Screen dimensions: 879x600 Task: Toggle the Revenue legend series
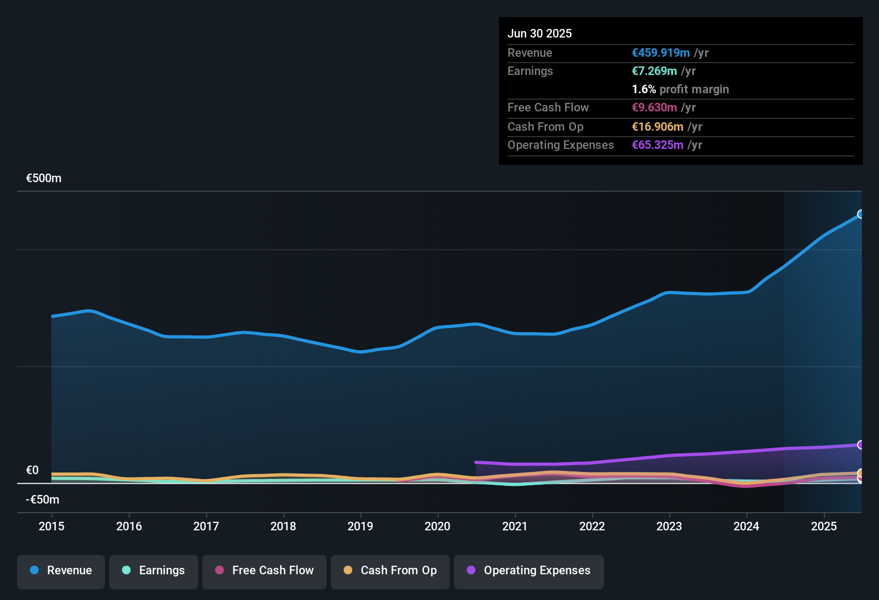61,572
